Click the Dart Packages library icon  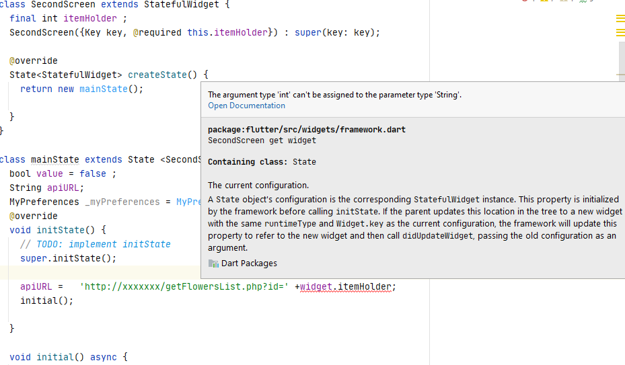click(x=213, y=263)
